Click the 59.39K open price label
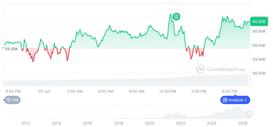This screenshot has height=127, width=273. [x=11, y=49]
